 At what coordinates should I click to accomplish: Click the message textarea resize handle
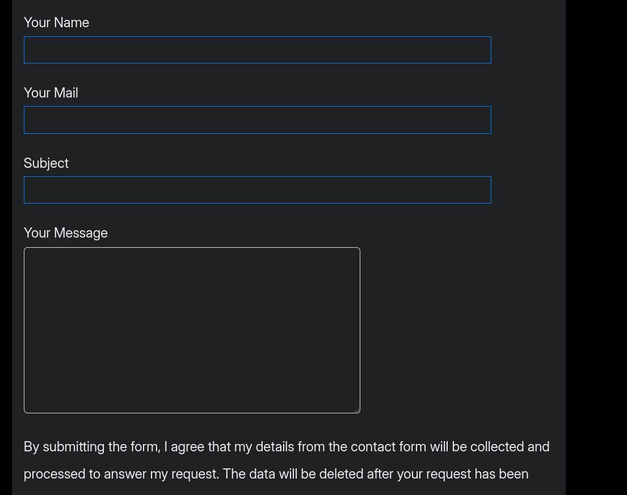pos(356,409)
